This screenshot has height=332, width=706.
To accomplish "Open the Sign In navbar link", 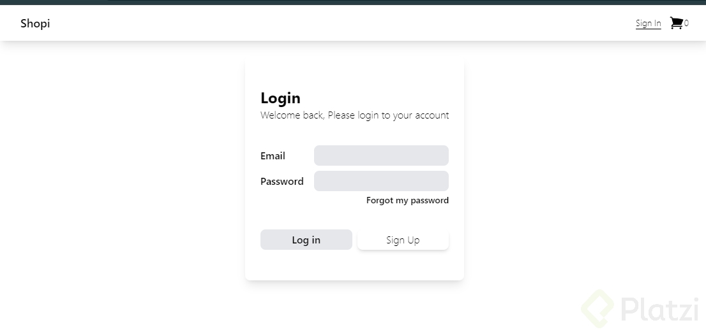I will pyautogui.click(x=648, y=24).
